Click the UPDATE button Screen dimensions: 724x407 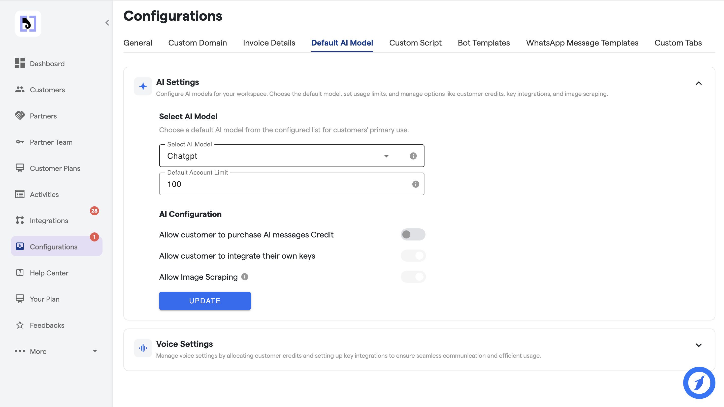205,301
